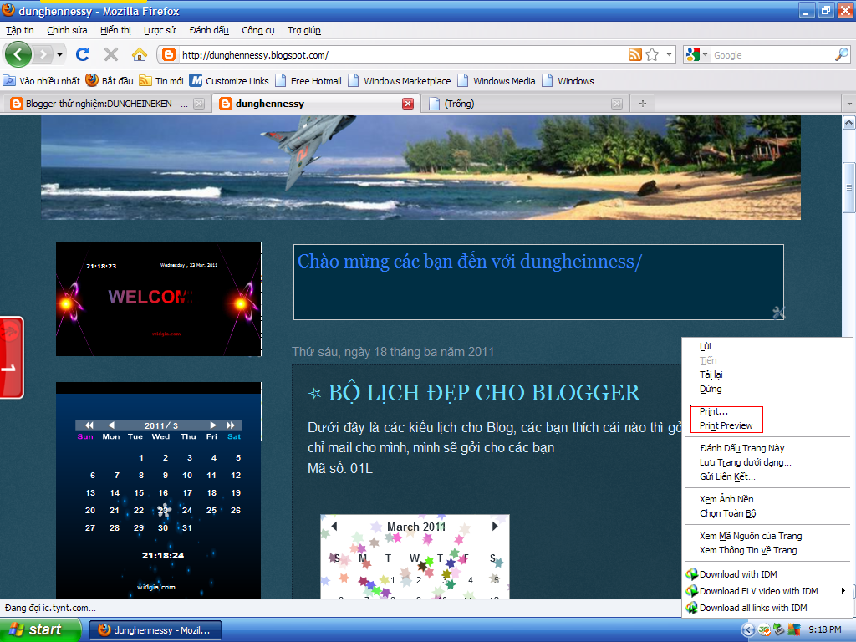Click the stop loading X icon
The image size is (856, 642).
[111, 54]
